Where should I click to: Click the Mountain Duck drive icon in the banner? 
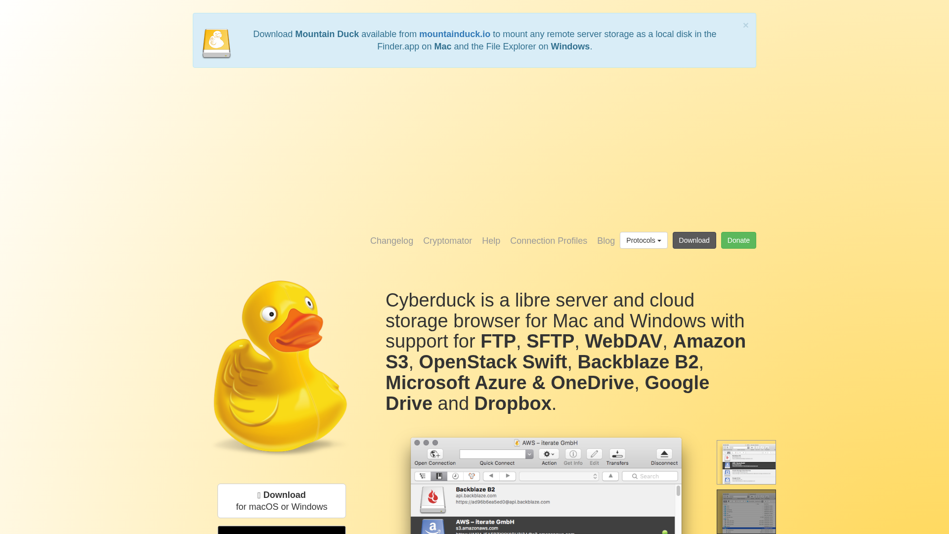pyautogui.click(x=216, y=44)
